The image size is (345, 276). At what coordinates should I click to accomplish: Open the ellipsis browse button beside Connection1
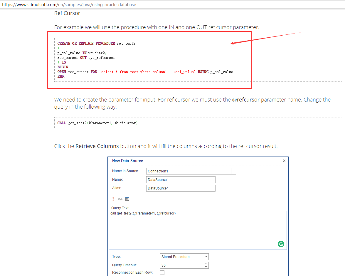tap(234, 171)
